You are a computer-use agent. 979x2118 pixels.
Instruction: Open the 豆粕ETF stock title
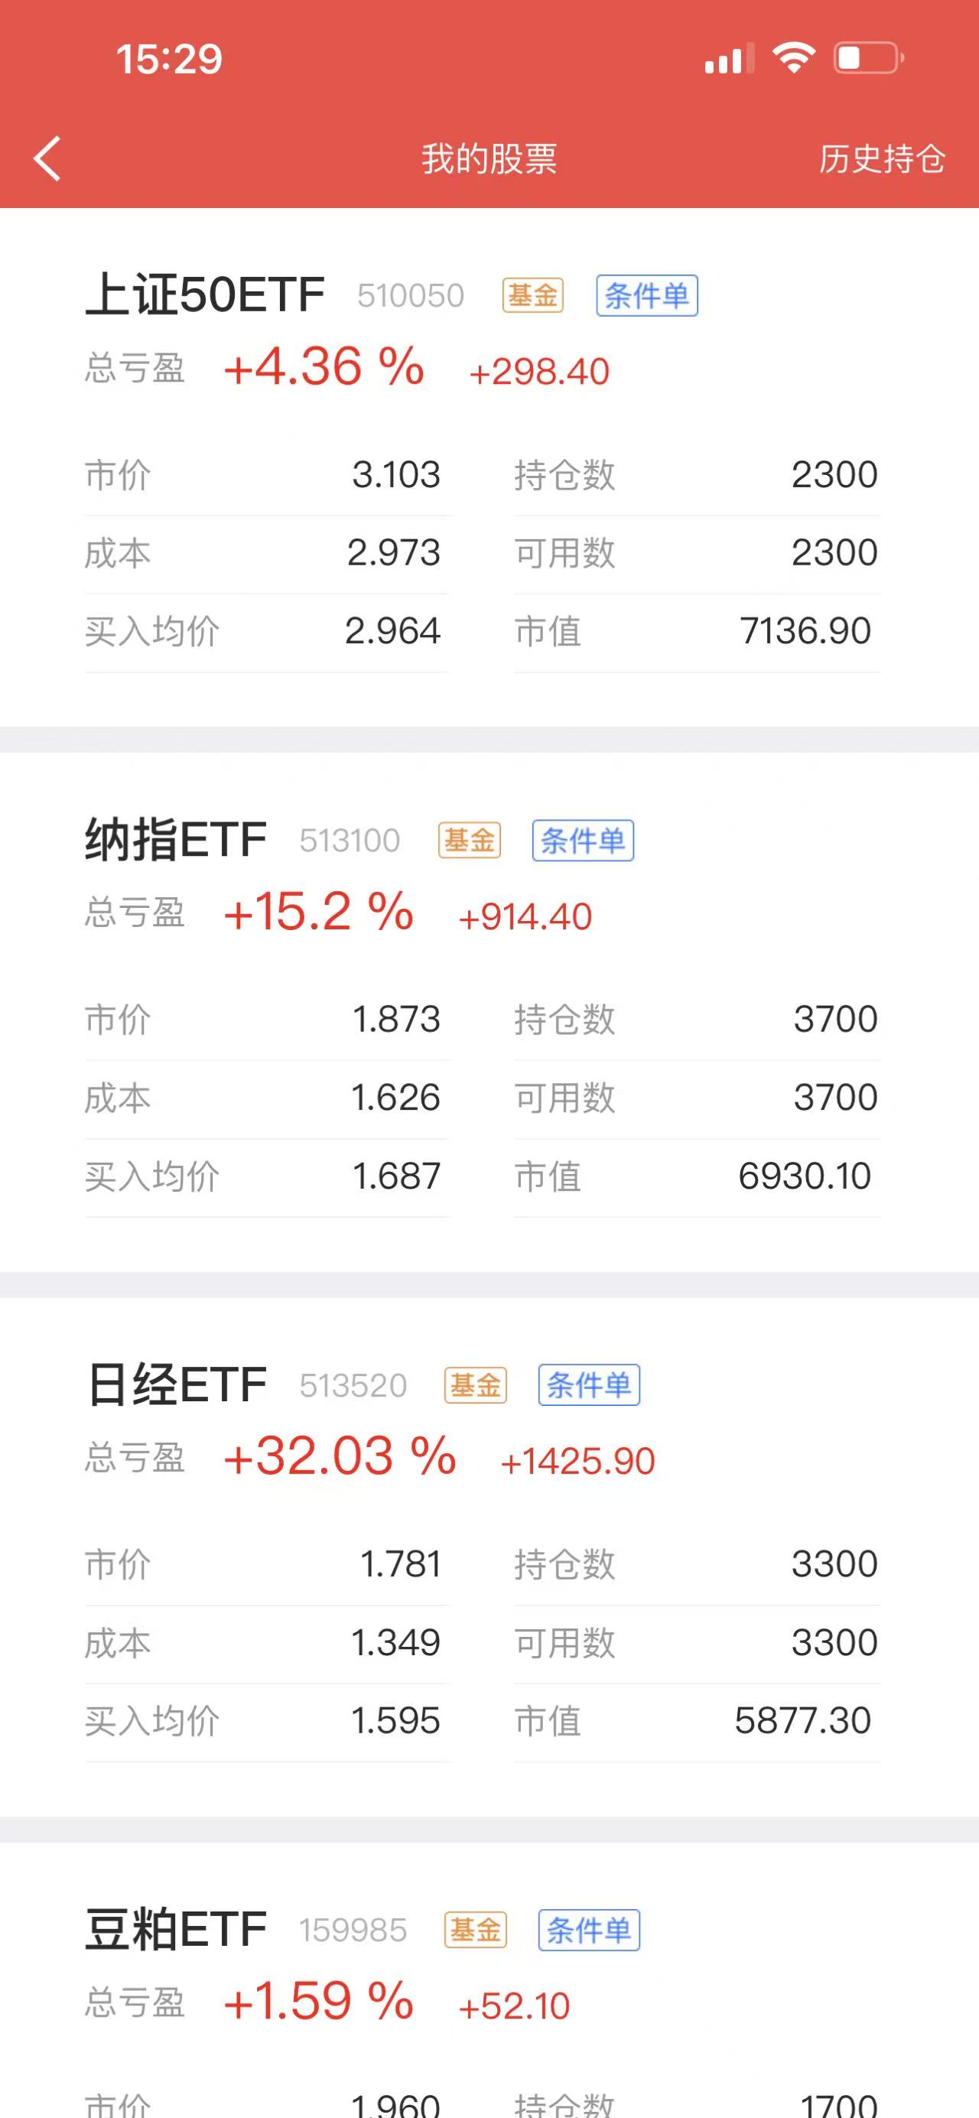tap(176, 1929)
